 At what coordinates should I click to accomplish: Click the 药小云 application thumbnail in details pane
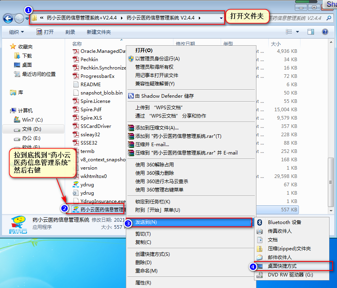[x=18, y=225]
